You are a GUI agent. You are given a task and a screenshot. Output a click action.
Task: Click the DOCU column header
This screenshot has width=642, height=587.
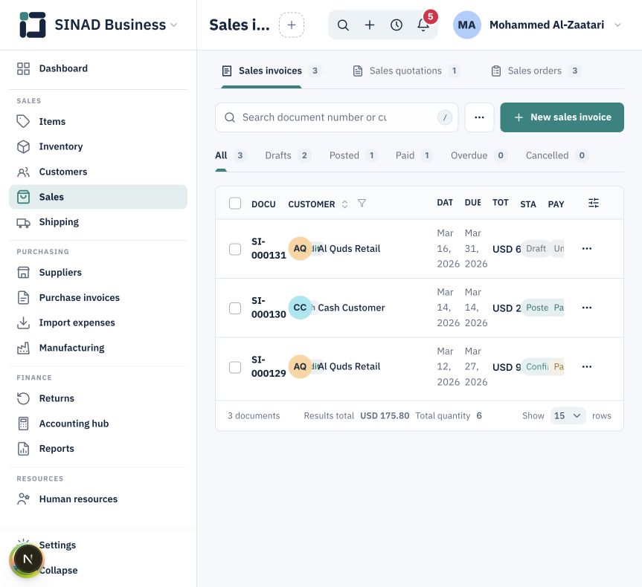pyautogui.click(x=263, y=204)
